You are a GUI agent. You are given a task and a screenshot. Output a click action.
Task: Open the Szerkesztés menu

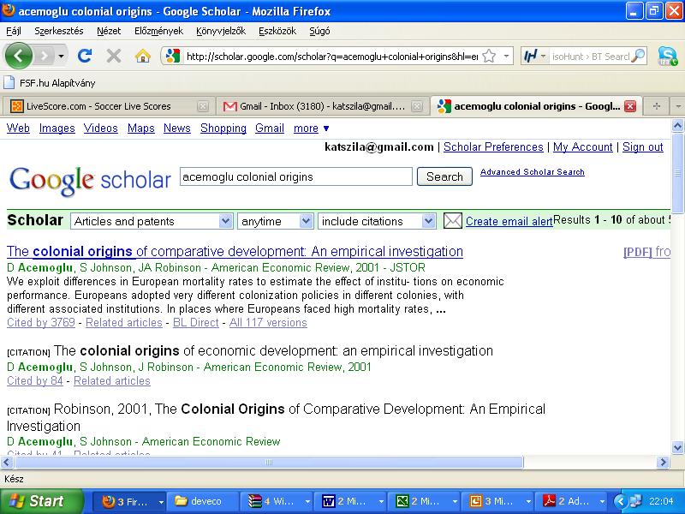tap(59, 31)
